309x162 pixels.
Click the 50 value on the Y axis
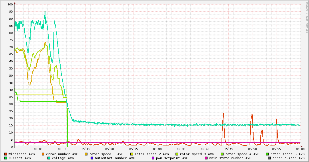[x=11, y=76]
